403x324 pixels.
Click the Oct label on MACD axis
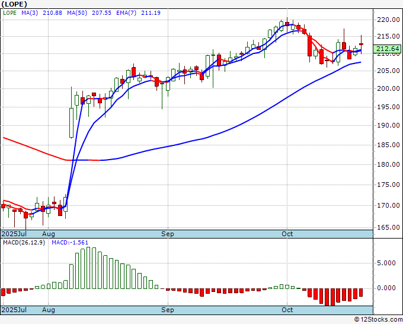click(287, 310)
